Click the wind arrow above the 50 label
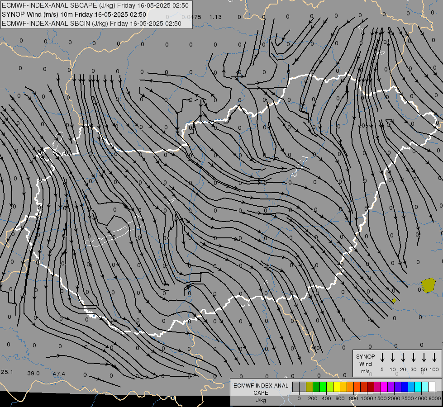The width and height of the screenshot is (443, 407). pos(424,358)
